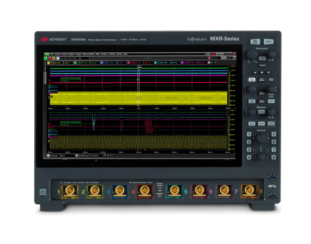
Task: Toggle channel 1 front-panel key
Action: [x=249, y=134]
